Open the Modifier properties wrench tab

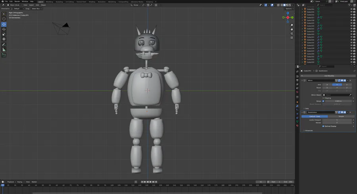(297, 106)
